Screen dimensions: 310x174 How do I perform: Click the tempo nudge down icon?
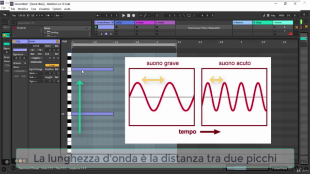[28, 15]
